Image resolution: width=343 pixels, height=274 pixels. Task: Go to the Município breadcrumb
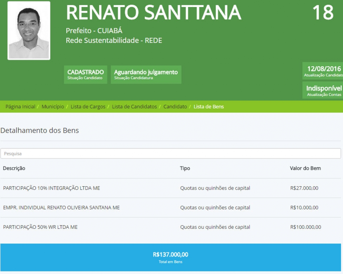[x=53, y=107]
